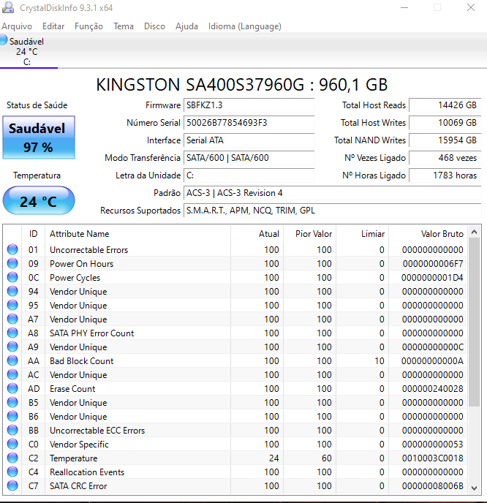
Task: Open the Função menu
Action: [88, 26]
